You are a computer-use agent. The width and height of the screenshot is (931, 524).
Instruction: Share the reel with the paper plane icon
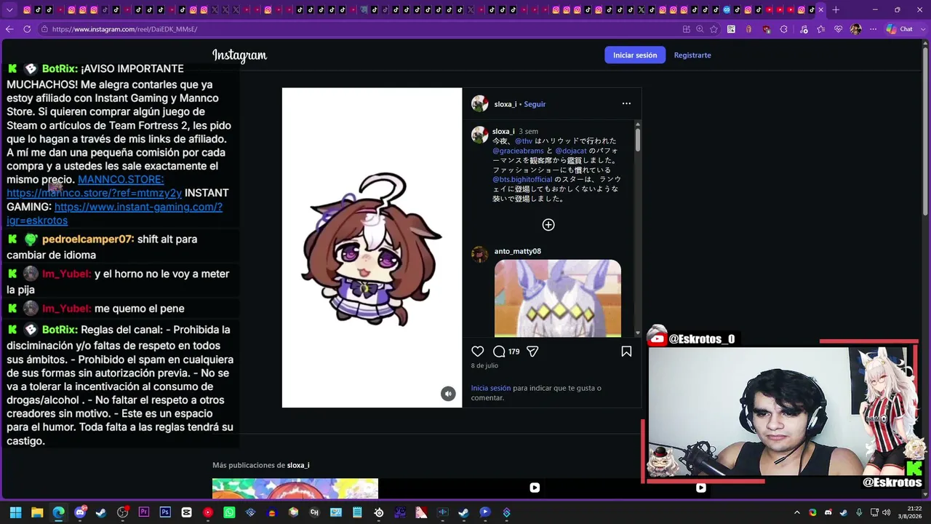532,352
